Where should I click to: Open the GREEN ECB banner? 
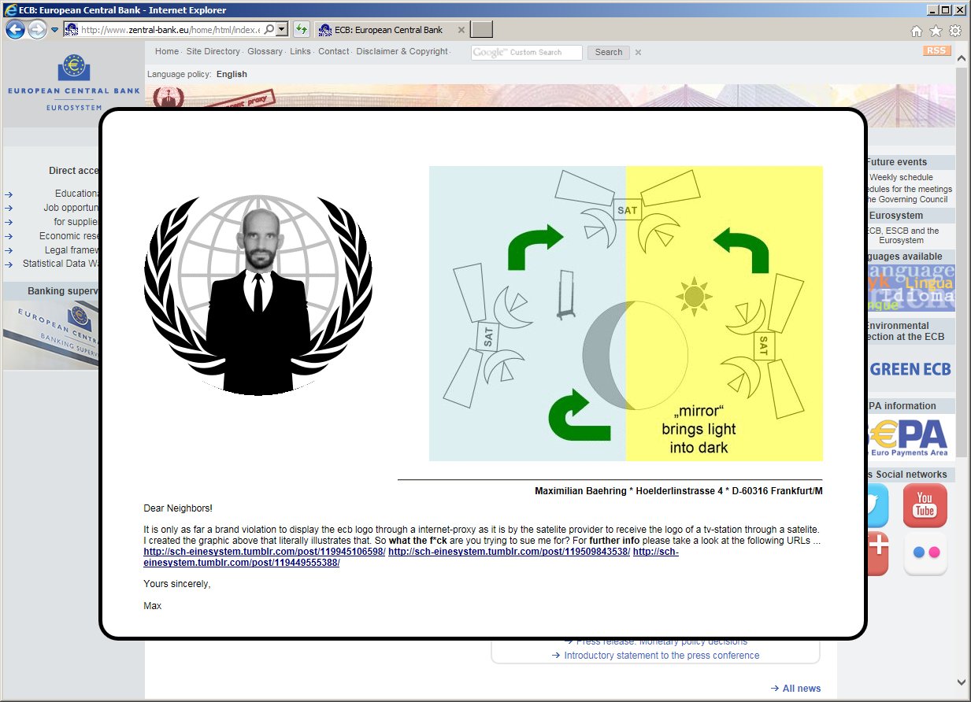click(910, 369)
